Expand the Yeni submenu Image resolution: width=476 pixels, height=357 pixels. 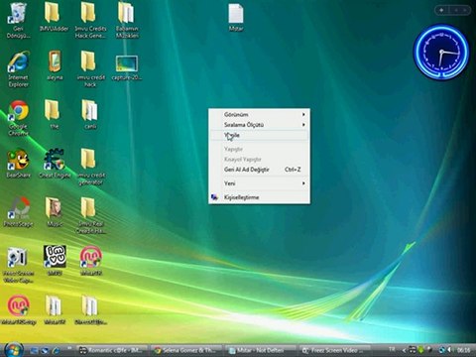(x=259, y=183)
